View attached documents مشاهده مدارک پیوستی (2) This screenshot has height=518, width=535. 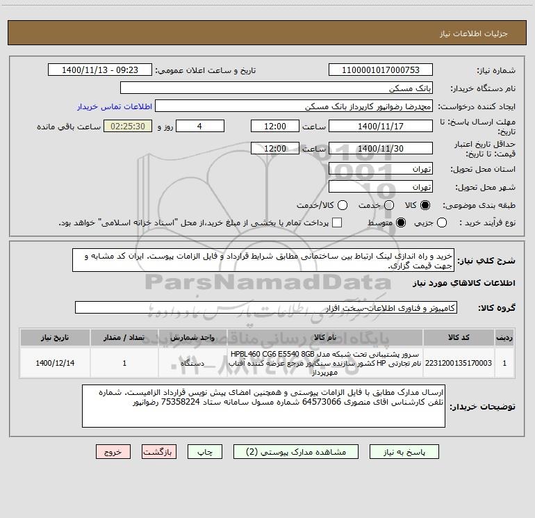click(x=296, y=452)
